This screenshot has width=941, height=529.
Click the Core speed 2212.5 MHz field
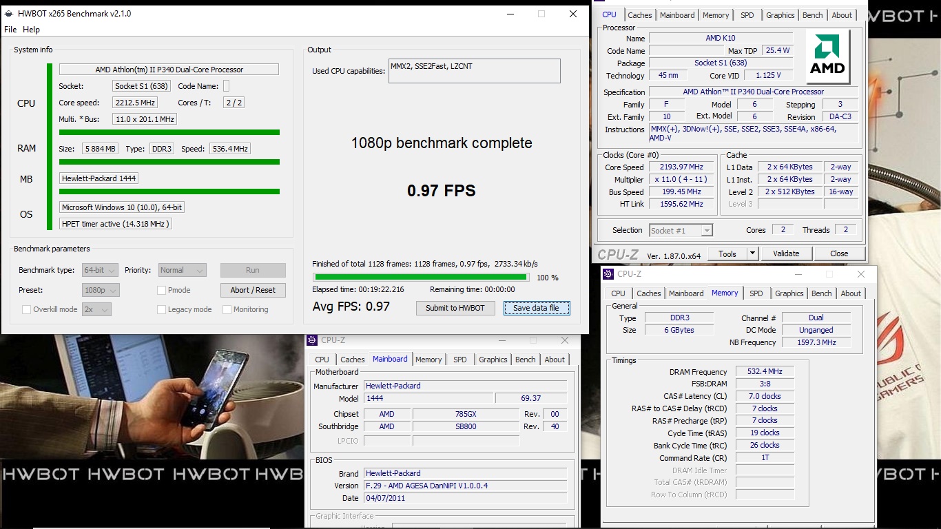click(x=135, y=103)
